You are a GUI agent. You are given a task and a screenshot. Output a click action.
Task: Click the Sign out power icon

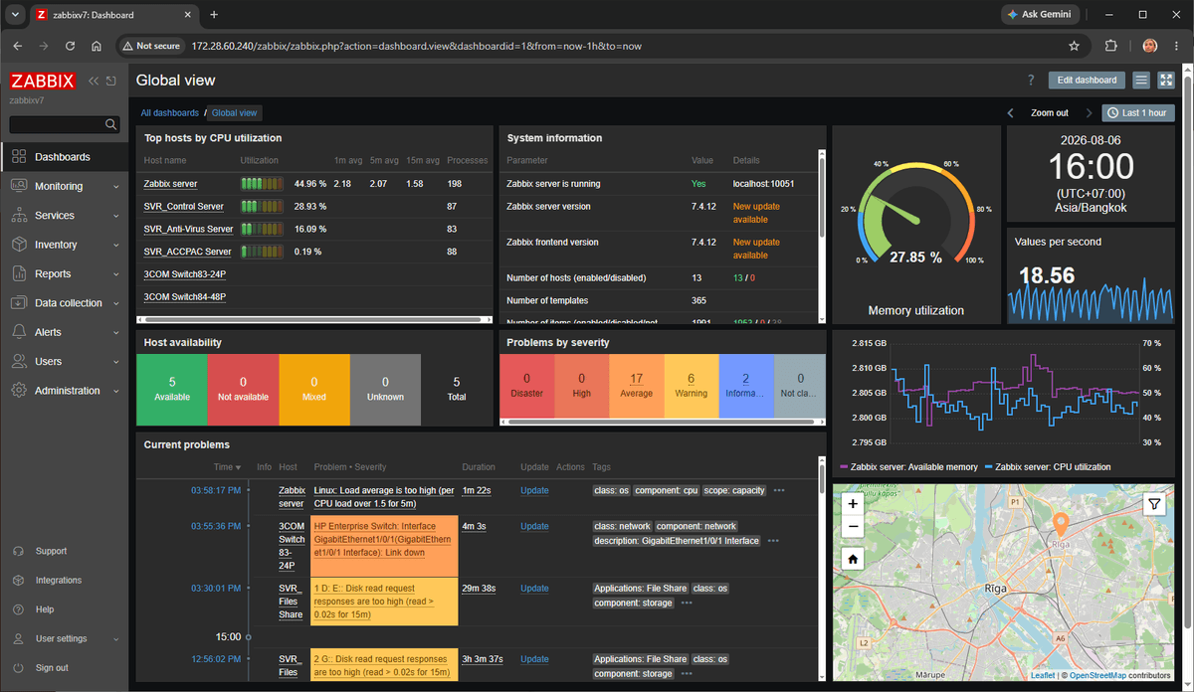point(18,668)
